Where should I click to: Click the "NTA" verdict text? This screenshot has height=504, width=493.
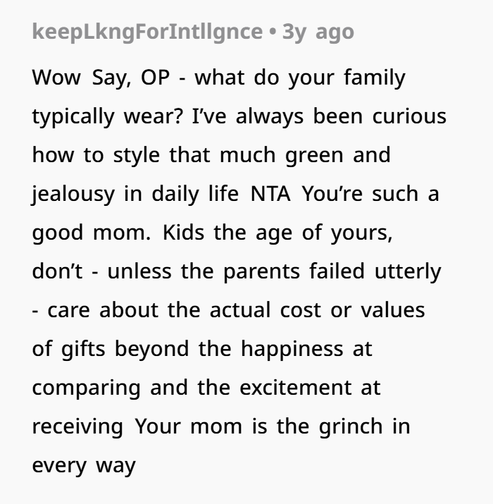click(x=270, y=193)
